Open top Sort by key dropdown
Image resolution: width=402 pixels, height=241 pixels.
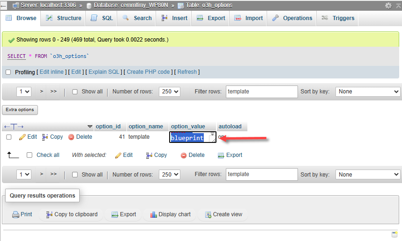pos(368,92)
